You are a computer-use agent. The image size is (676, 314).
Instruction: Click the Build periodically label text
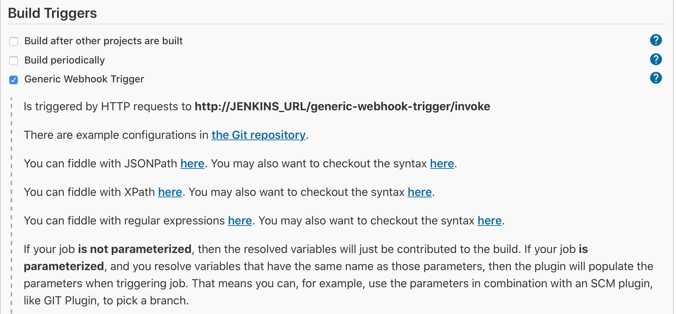click(x=65, y=60)
